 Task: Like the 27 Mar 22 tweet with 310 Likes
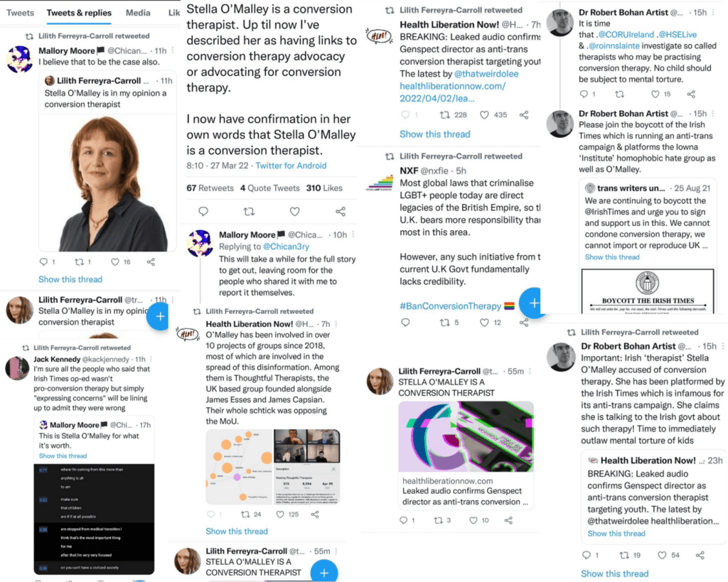click(x=294, y=212)
